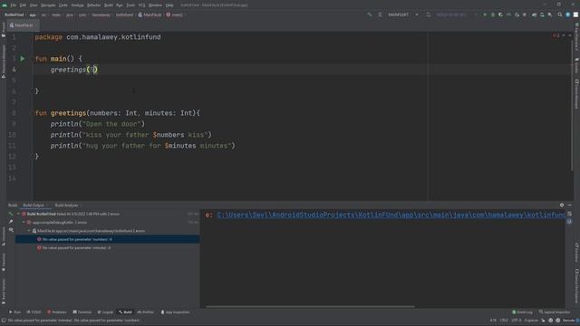580x326 pixels.
Task: Open the Problems tool window
Action: click(56, 312)
